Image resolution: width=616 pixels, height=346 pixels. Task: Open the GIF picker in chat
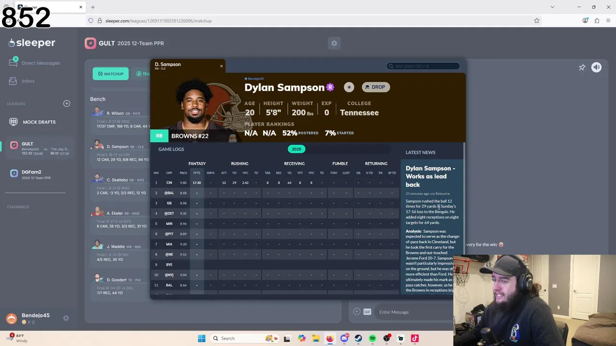(367, 312)
